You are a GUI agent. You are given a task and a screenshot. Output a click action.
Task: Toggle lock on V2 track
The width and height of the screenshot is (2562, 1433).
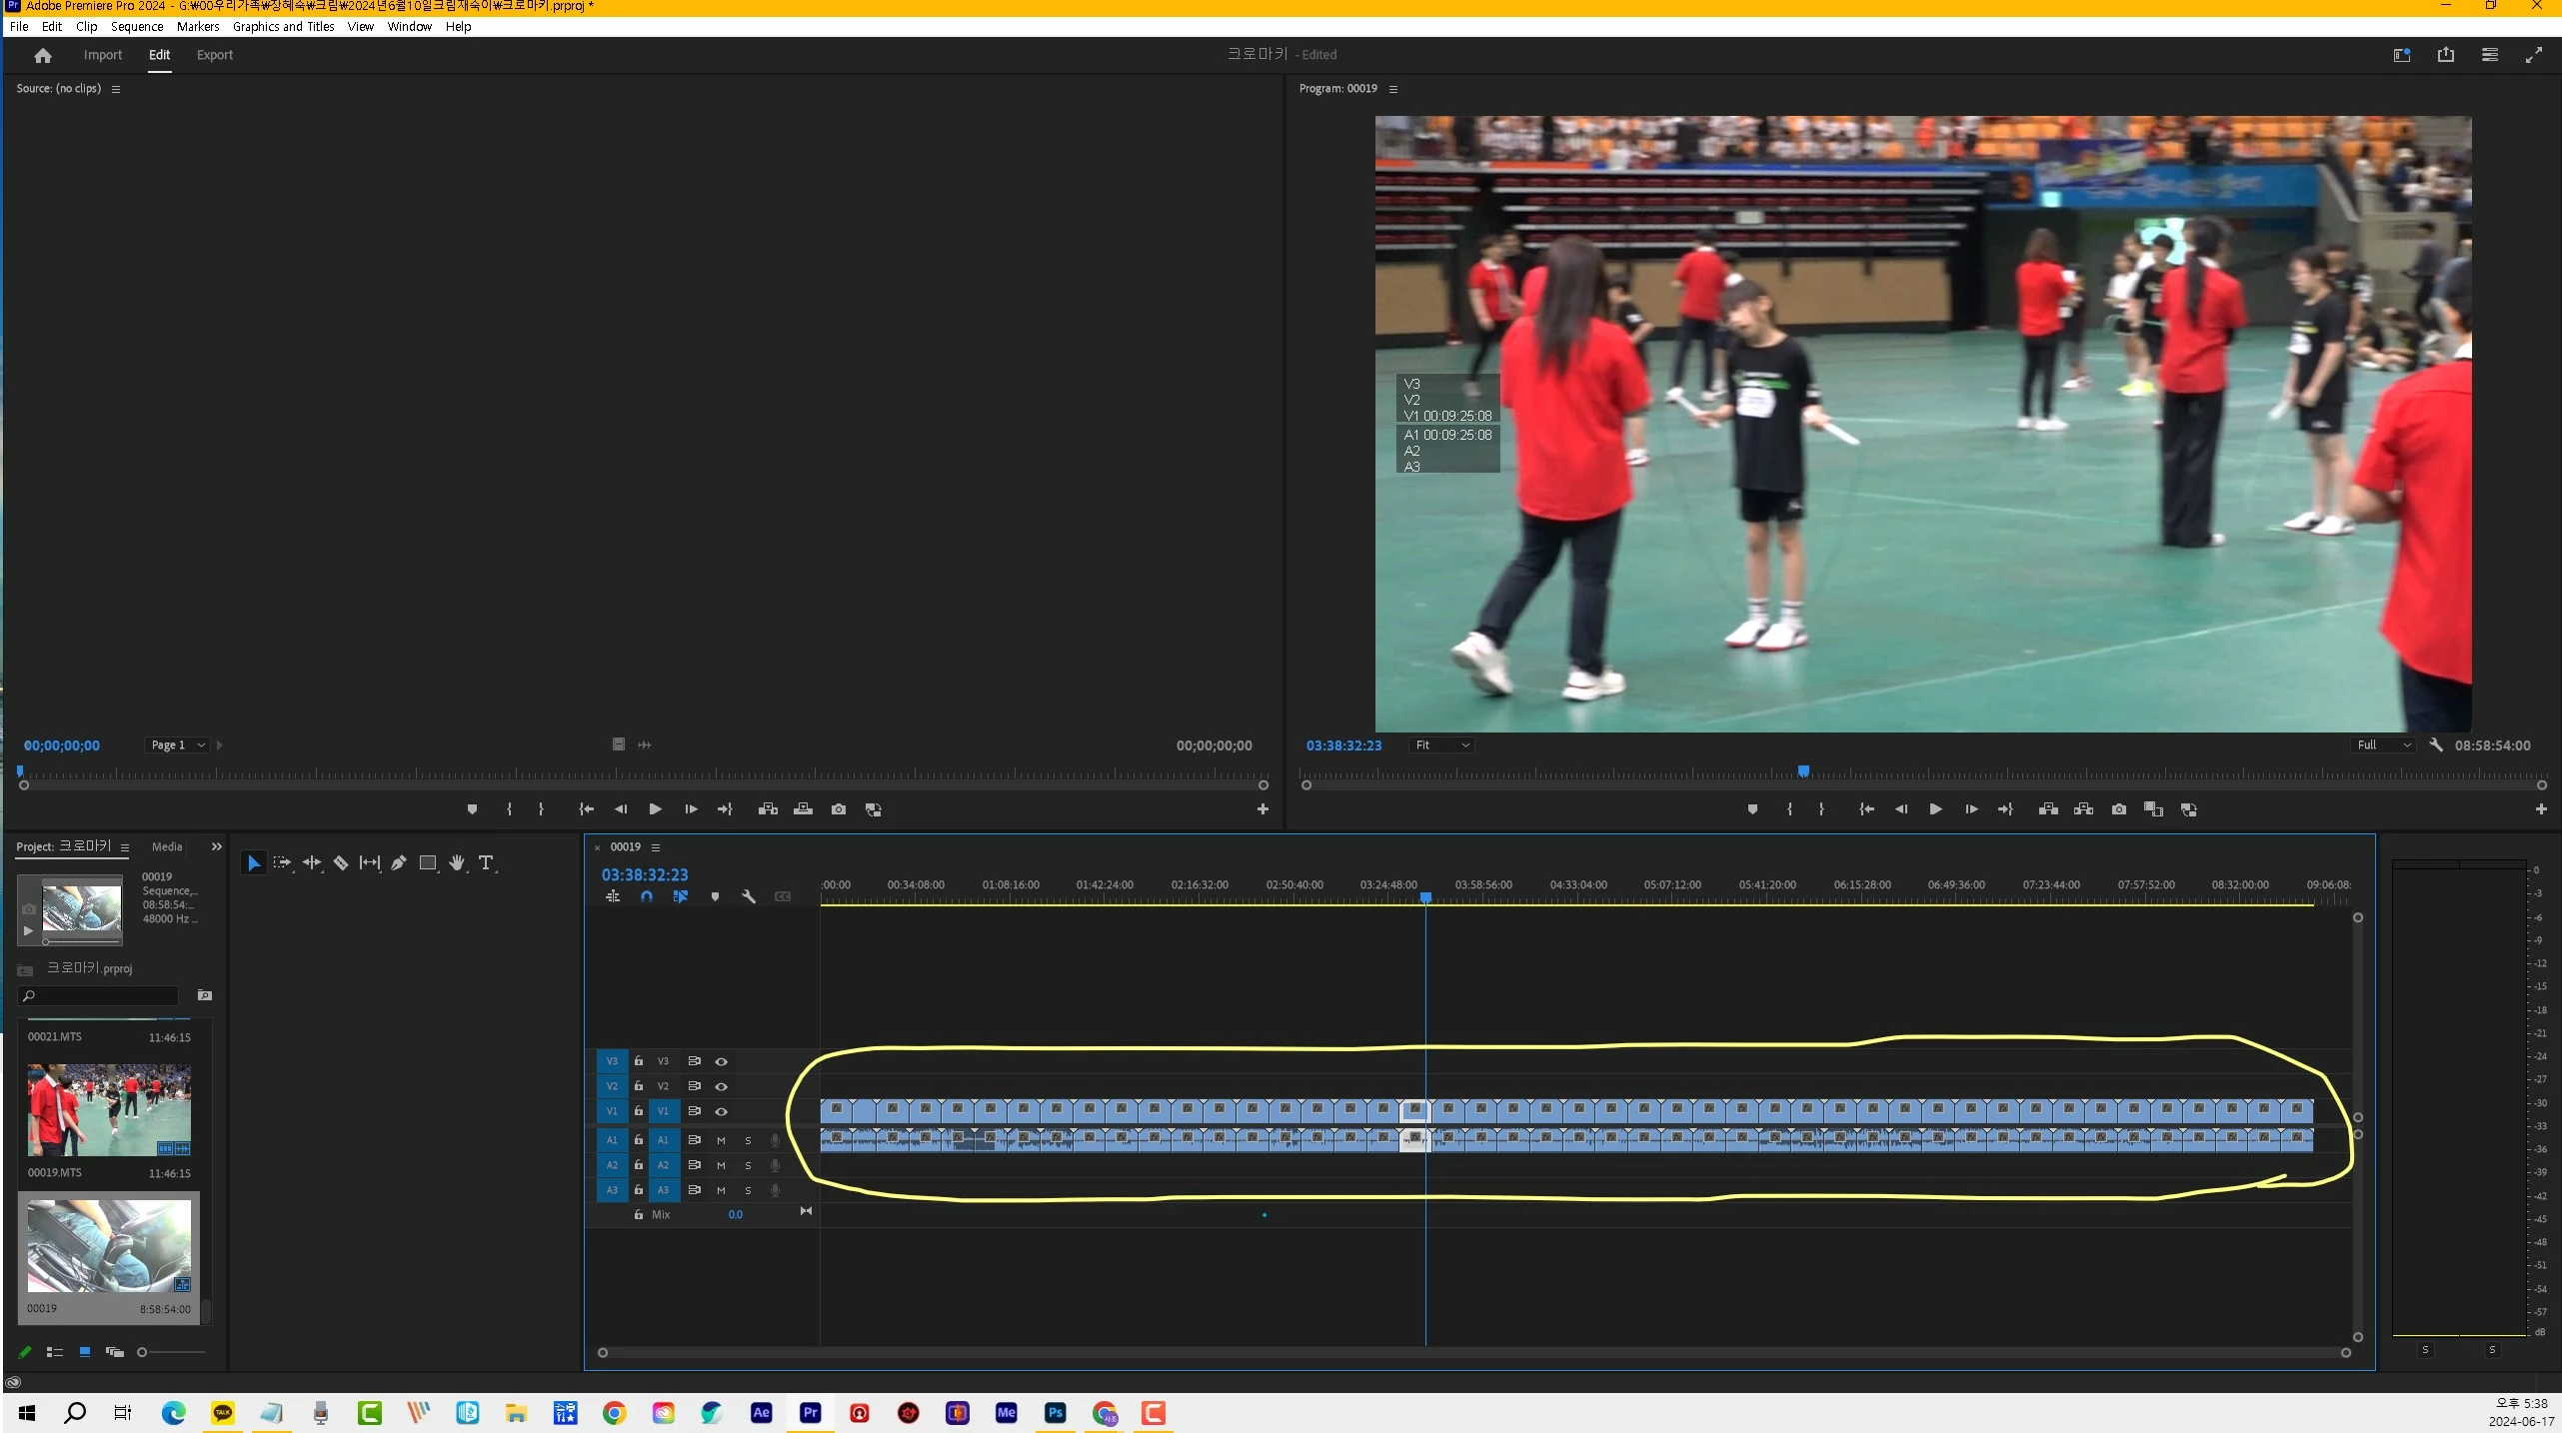(639, 1086)
